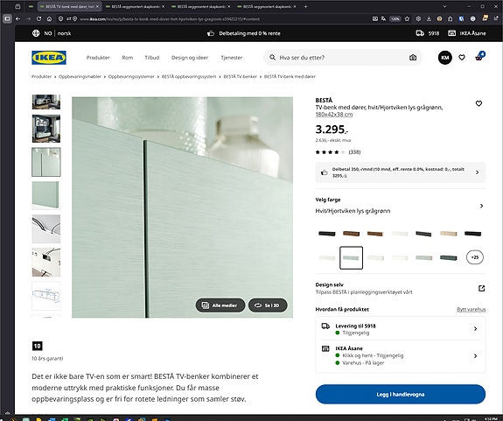Go to Oppbevaringssystemer breadcrumb
Viewport: 503px width, 421px height.
[131, 77]
